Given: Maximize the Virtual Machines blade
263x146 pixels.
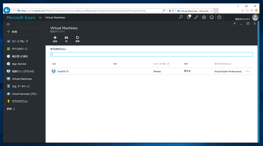Looking at the screenshot, I should [x=248, y=24].
